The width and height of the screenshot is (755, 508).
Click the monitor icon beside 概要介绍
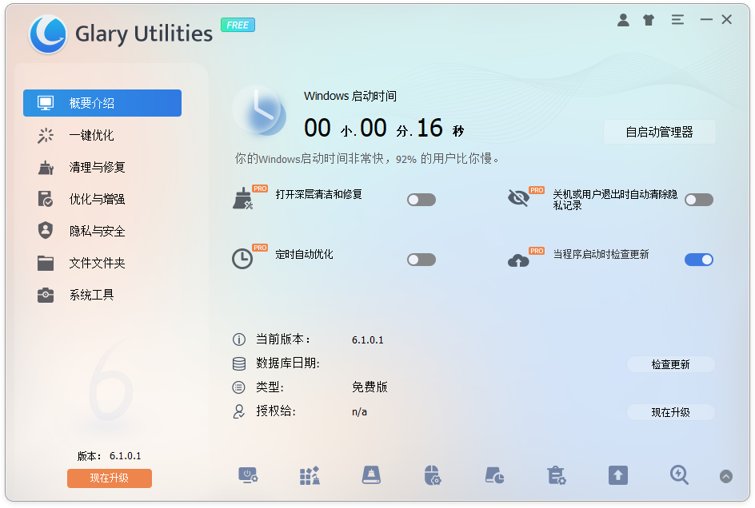(46, 103)
